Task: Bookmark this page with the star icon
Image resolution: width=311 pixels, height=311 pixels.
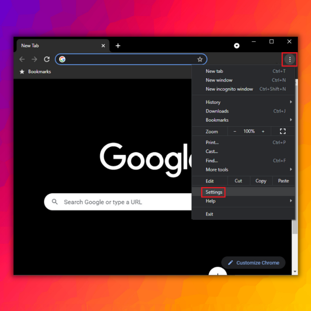Action: point(200,59)
